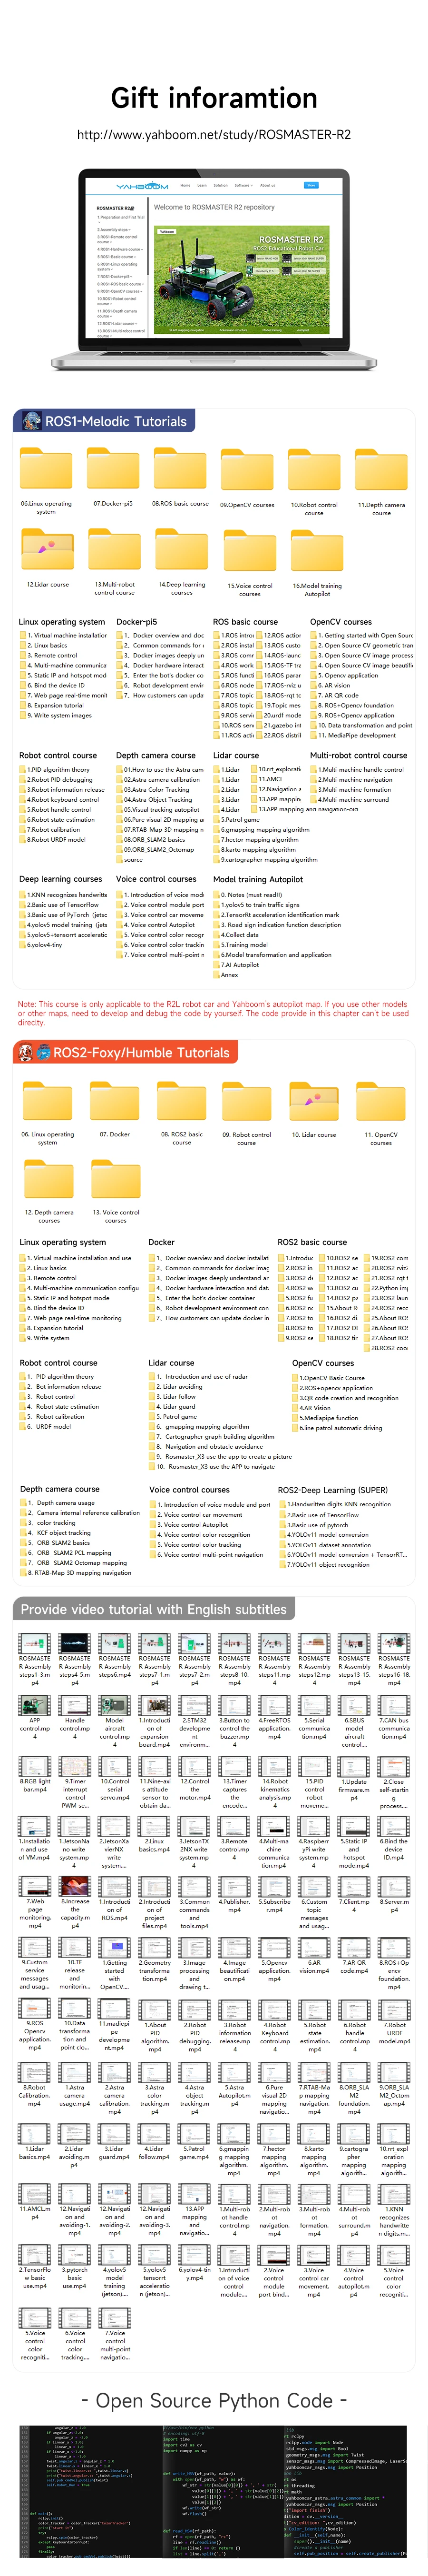Open the 1.Lidar basics.mp4 video
The width and height of the screenshot is (428, 2576).
tap(34, 2134)
